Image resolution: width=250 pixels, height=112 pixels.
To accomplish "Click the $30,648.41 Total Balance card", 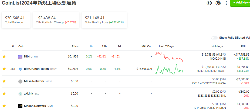I will 16,20.
